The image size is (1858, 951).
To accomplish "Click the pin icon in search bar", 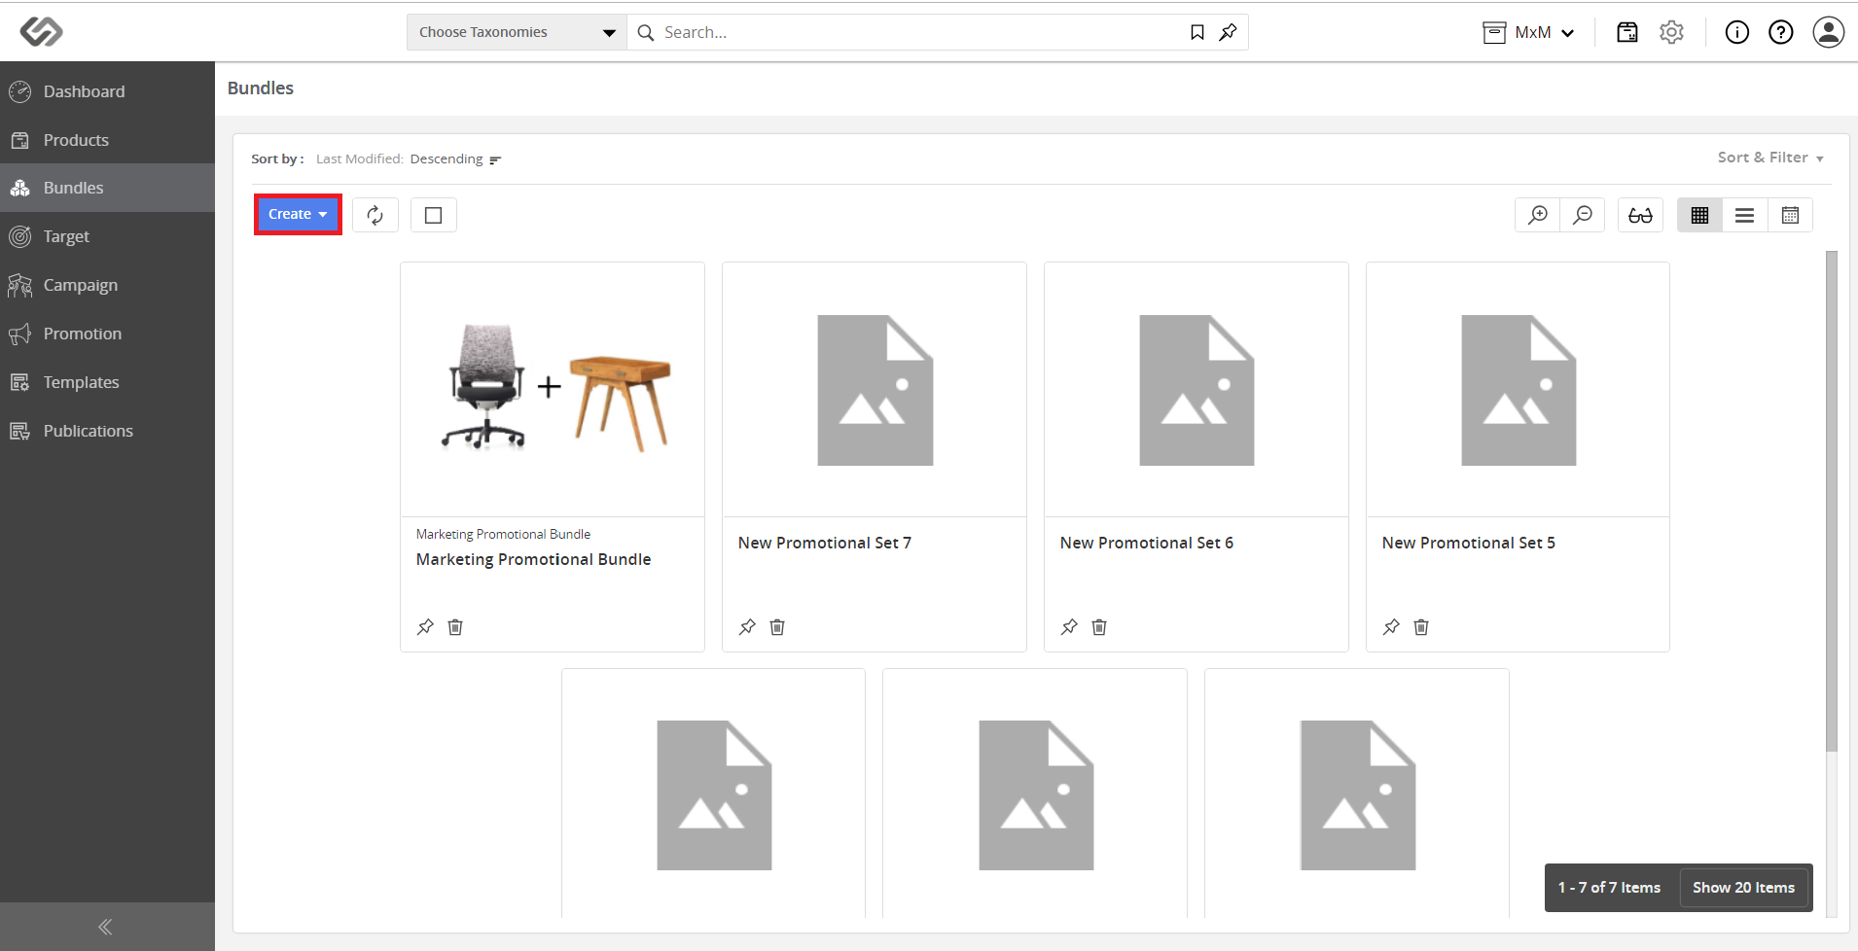I will (x=1229, y=33).
